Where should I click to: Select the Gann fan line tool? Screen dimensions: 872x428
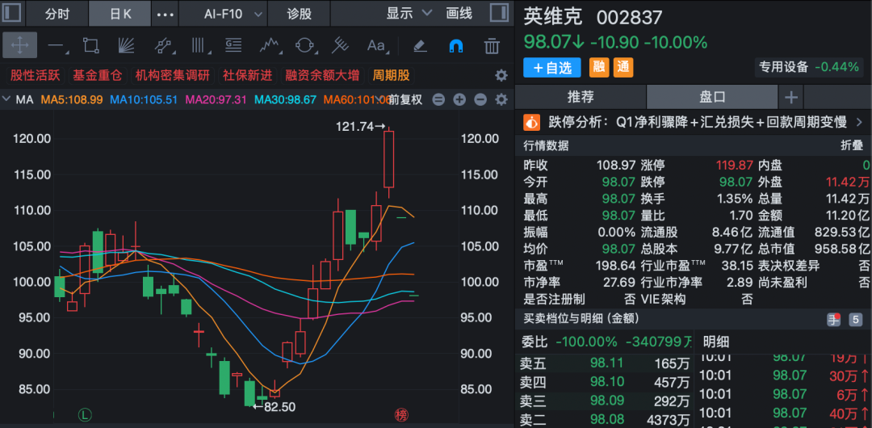click(126, 45)
